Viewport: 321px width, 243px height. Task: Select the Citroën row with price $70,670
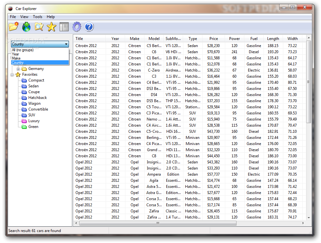190,52
